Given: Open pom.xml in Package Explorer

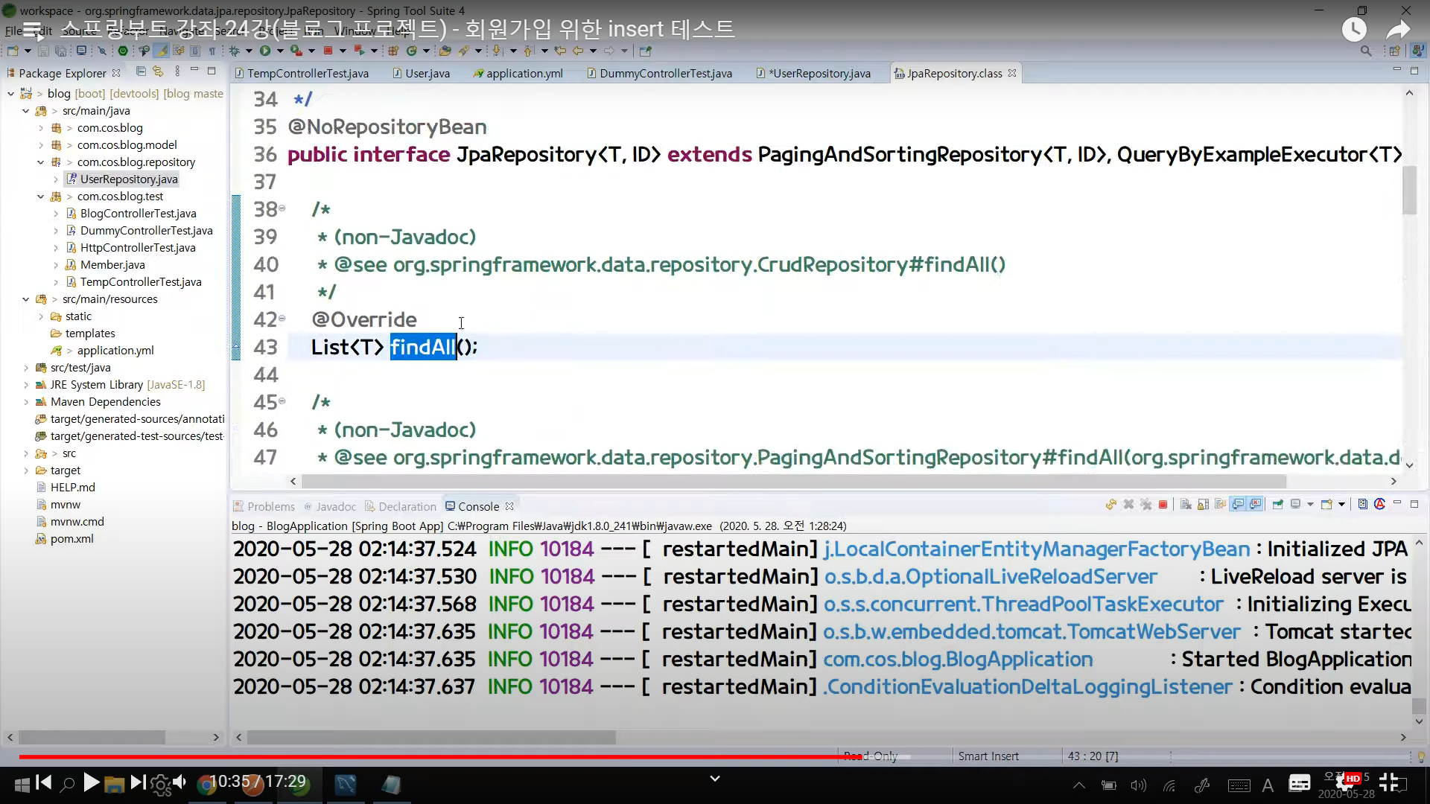Looking at the screenshot, I should click(71, 539).
